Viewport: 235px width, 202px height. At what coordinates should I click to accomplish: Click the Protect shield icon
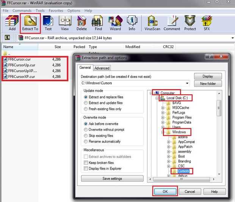coord(190,23)
